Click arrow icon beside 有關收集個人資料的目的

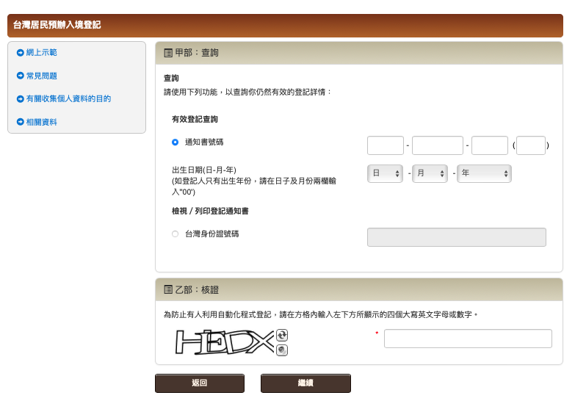[x=20, y=98]
